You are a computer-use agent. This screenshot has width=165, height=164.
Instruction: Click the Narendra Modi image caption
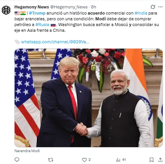point(27,151)
